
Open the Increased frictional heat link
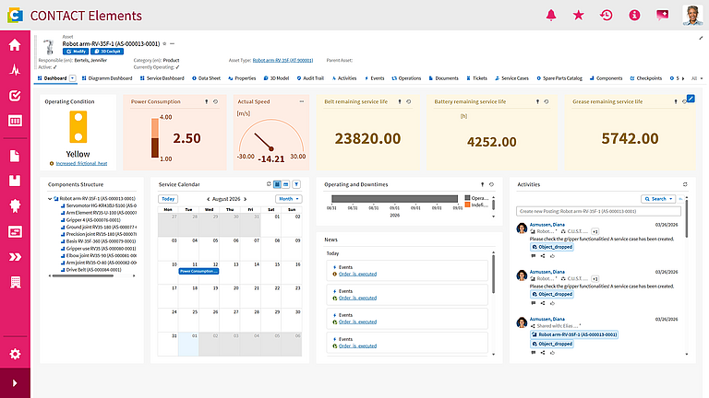click(x=81, y=163)
